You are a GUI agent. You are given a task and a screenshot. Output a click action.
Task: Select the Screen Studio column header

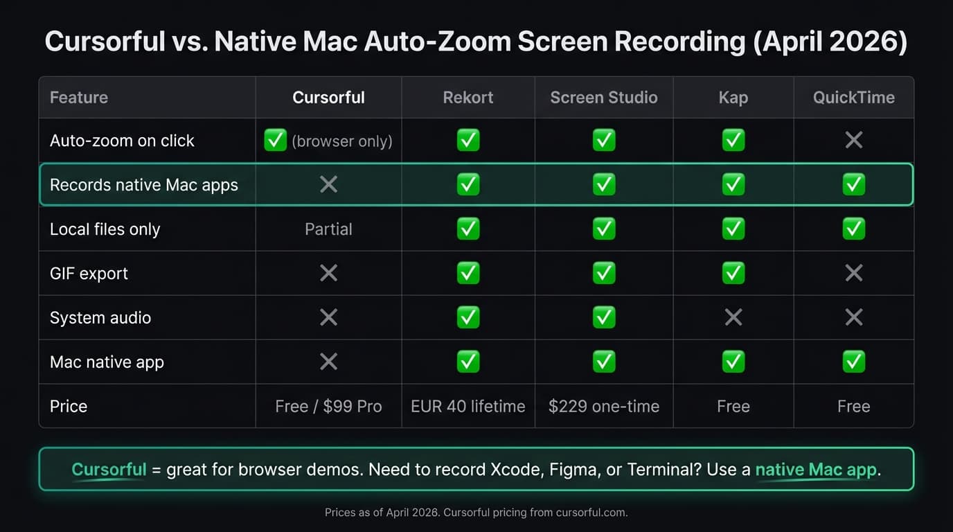tap(603, 97)
